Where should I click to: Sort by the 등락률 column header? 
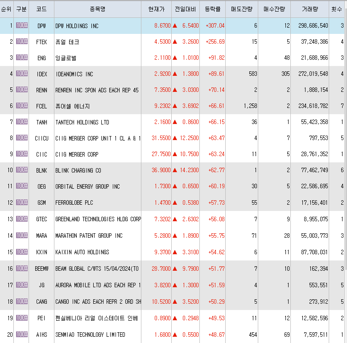212,9
